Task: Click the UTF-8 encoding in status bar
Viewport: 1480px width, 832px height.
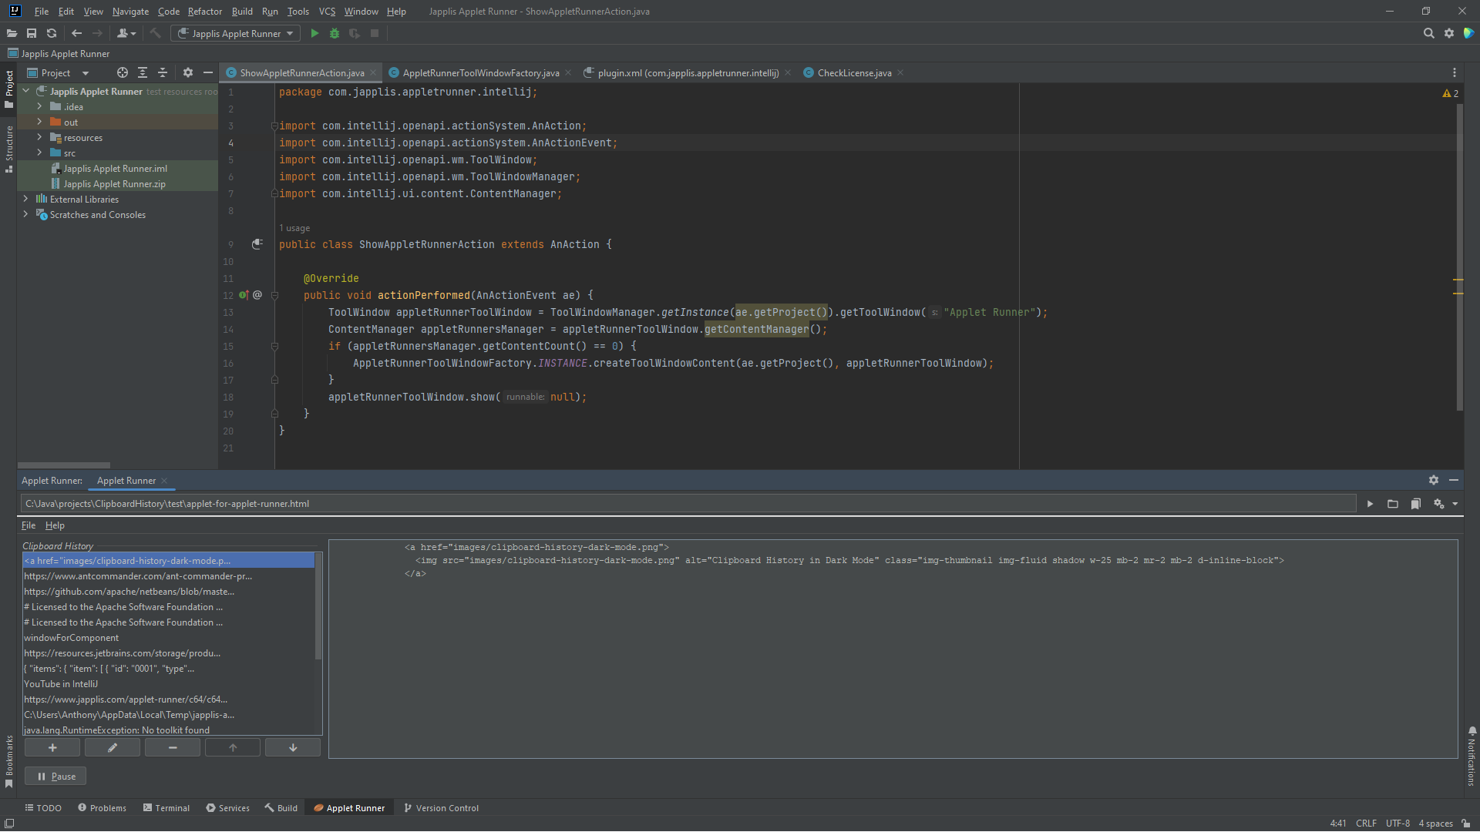Action: (x=1398, y=824)
